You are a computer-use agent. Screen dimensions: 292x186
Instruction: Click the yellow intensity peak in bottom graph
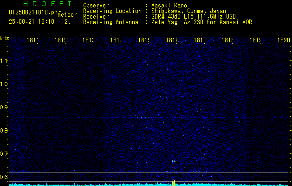(174, 181)
